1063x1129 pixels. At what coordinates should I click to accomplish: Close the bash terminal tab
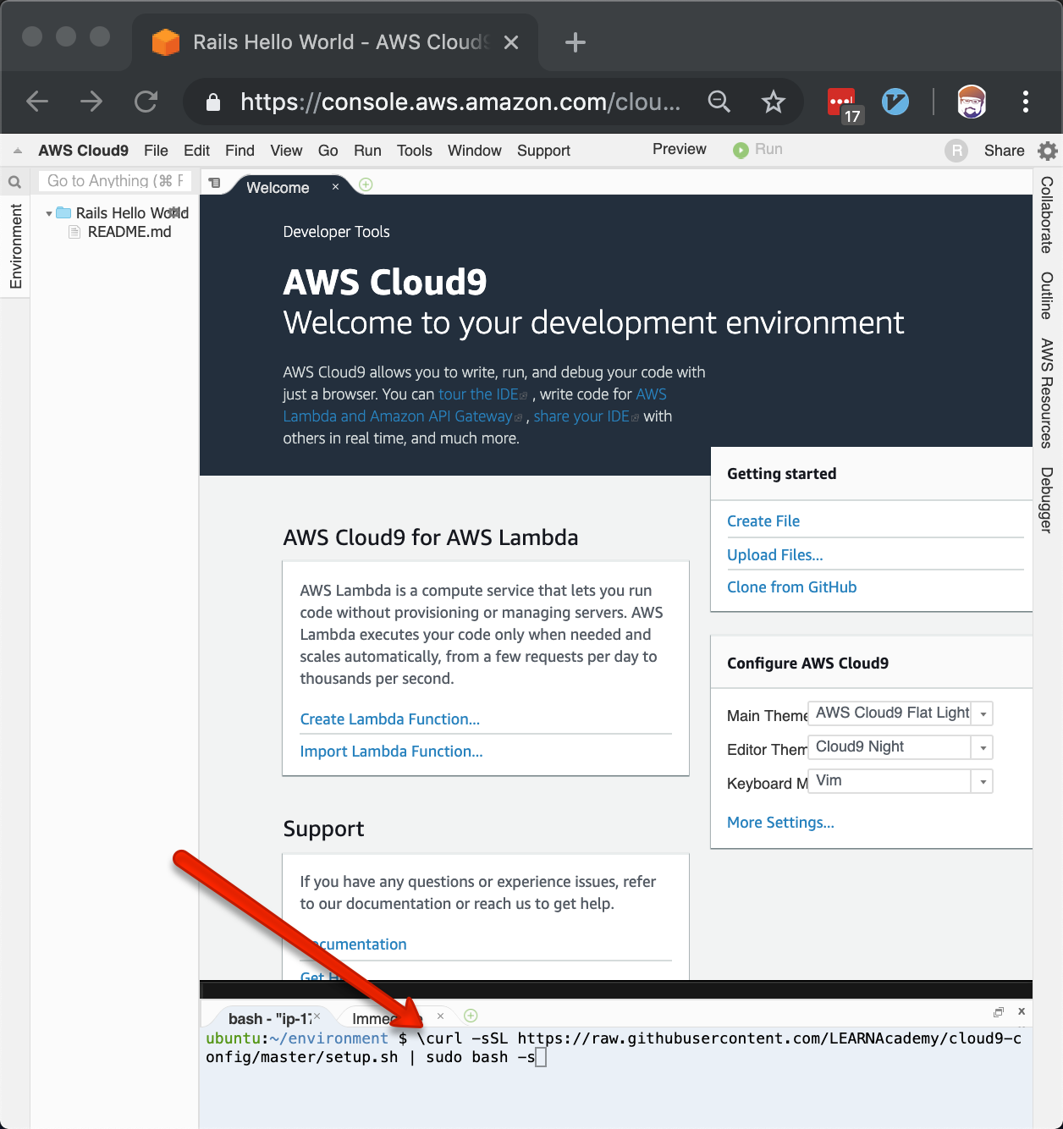point(317,1016)
